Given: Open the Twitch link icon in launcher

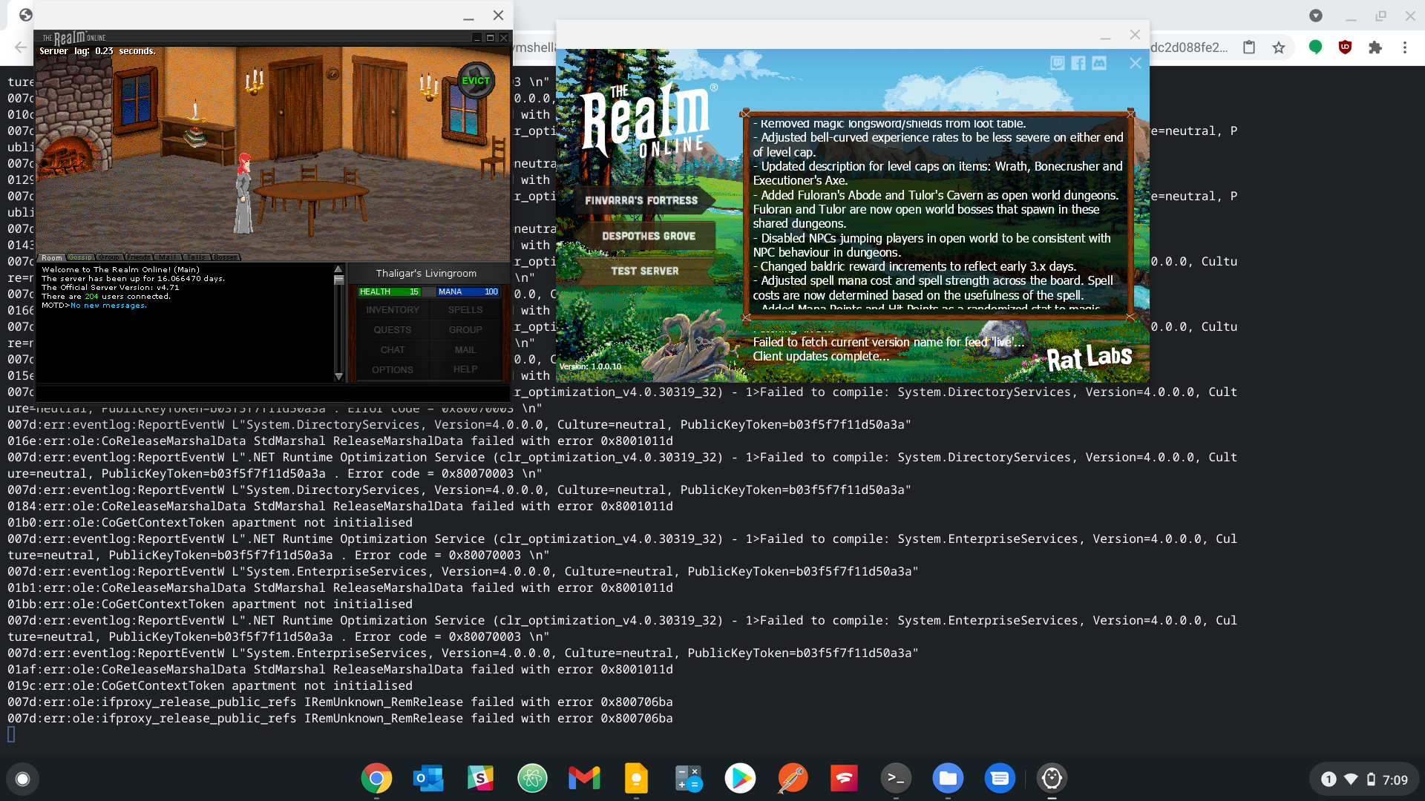Looking at the screenshot, I should pyautogui.click(x=1058, y=63).
